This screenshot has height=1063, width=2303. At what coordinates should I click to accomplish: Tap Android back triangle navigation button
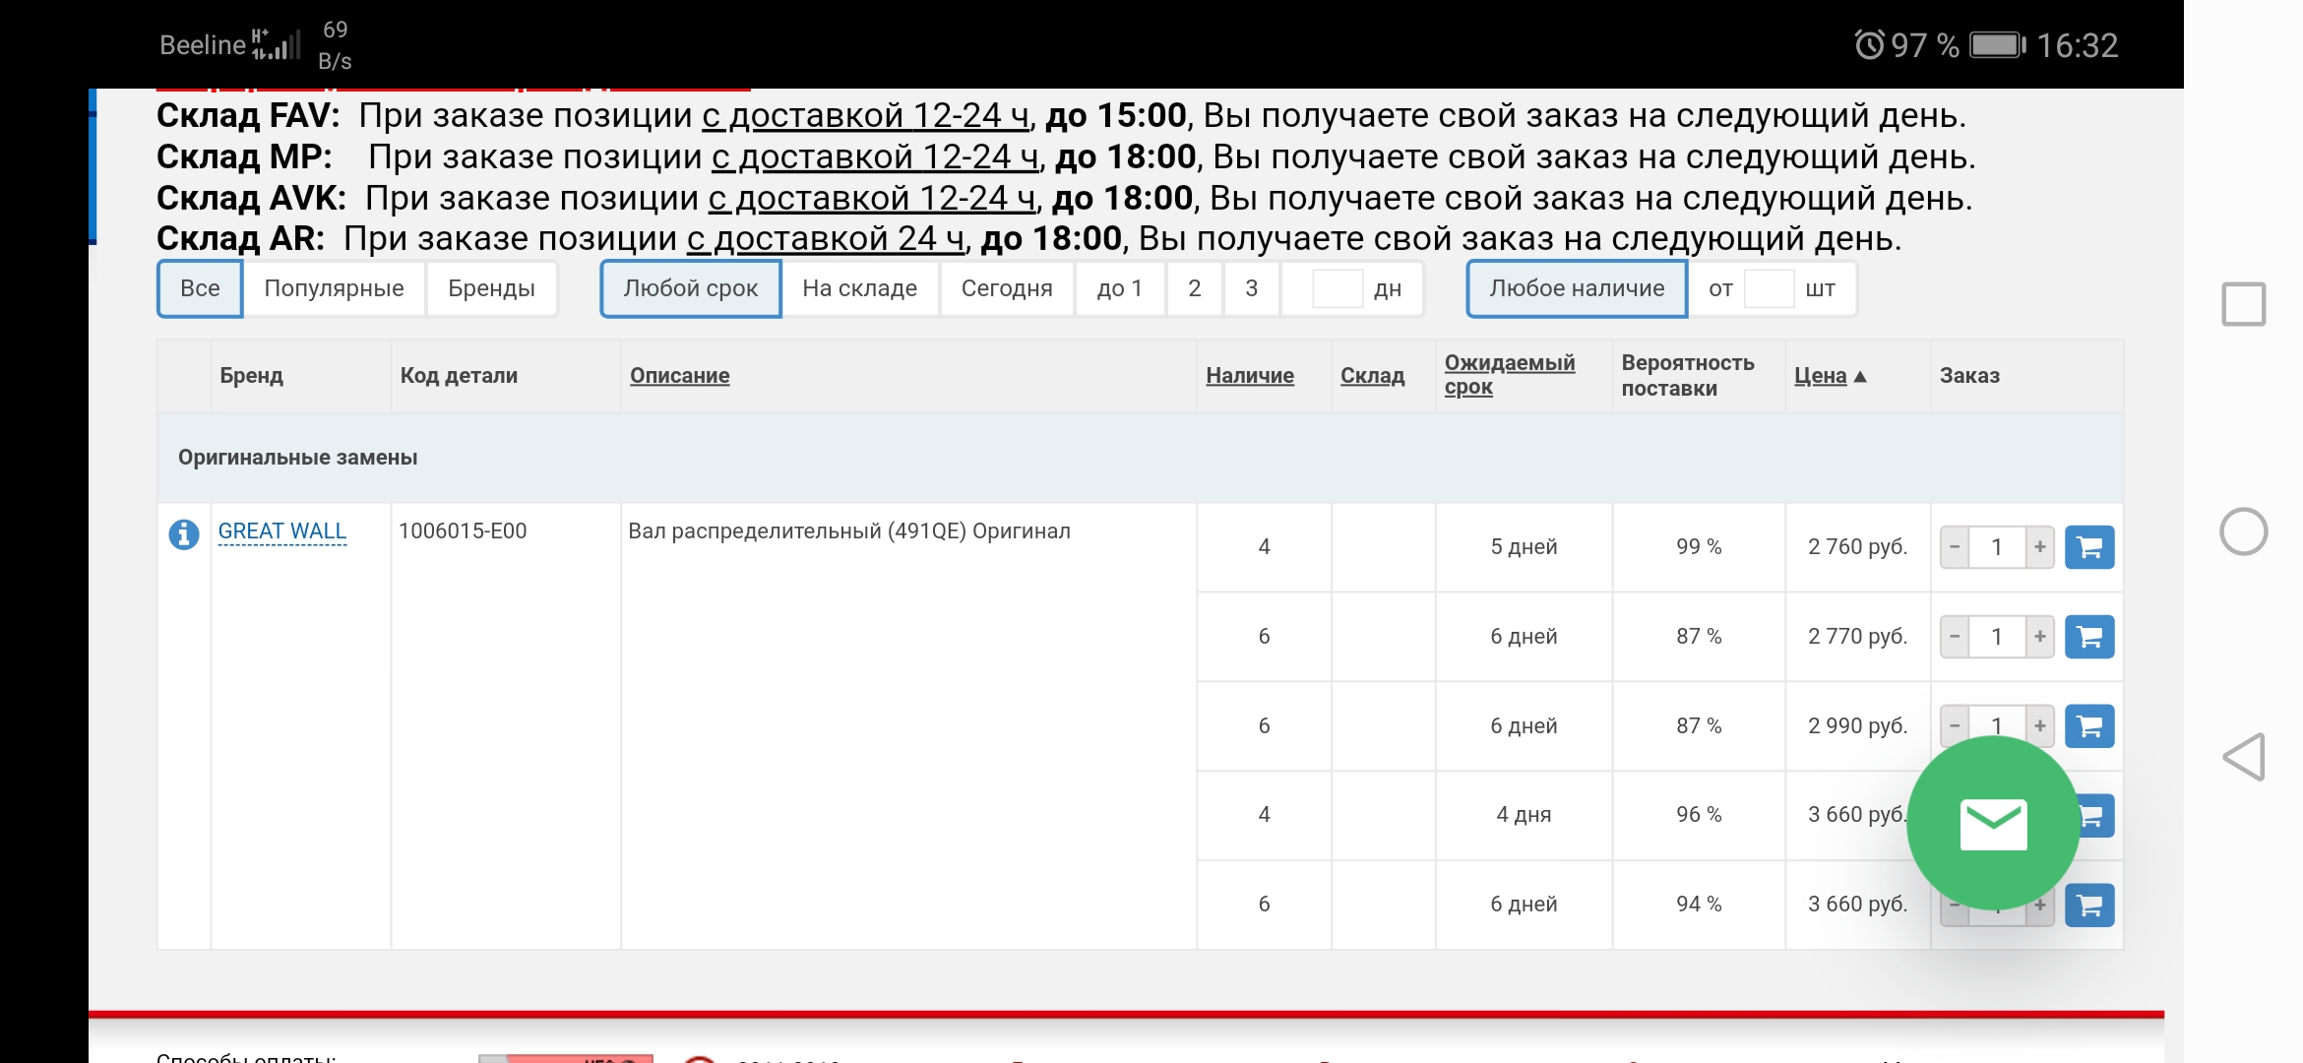coord(2244,757)
